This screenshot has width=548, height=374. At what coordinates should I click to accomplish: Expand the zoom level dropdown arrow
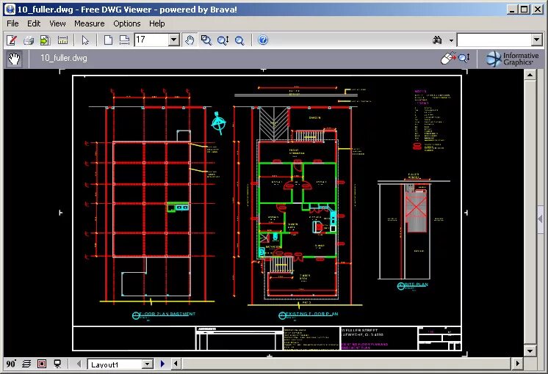point(173,40)
